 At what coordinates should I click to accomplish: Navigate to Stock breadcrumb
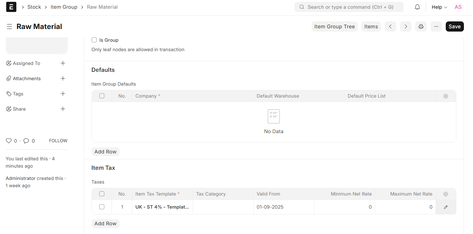34,7
